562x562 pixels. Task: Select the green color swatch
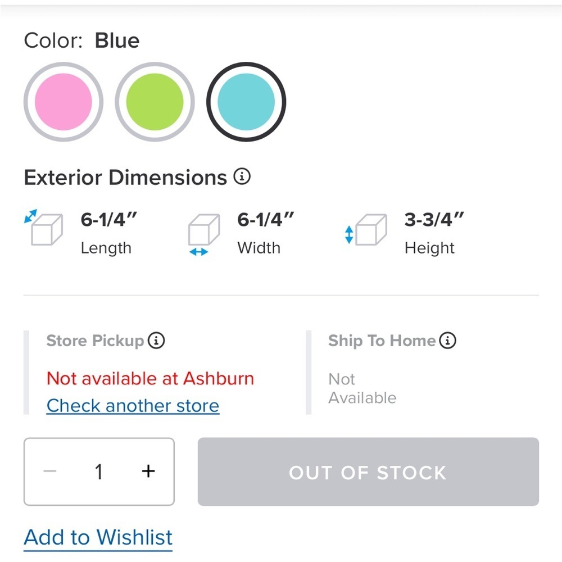coord(155,102)
